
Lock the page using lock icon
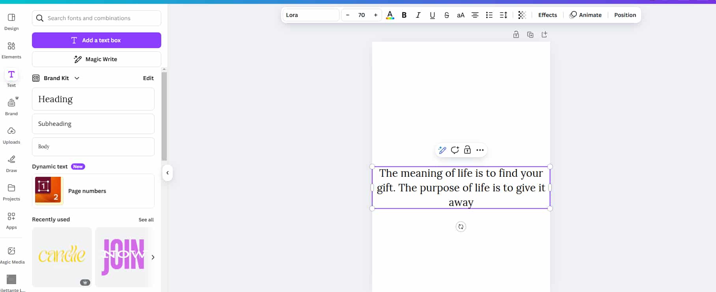click(516, 35)
